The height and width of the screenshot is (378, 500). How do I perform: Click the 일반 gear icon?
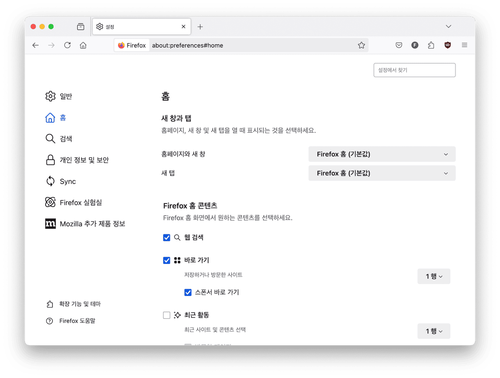(50, 96)
